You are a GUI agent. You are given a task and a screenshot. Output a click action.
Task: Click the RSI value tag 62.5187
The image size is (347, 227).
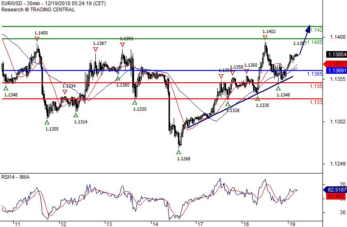point(334,190)
